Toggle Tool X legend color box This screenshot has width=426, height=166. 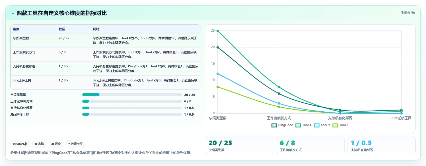tap(298, 125)
